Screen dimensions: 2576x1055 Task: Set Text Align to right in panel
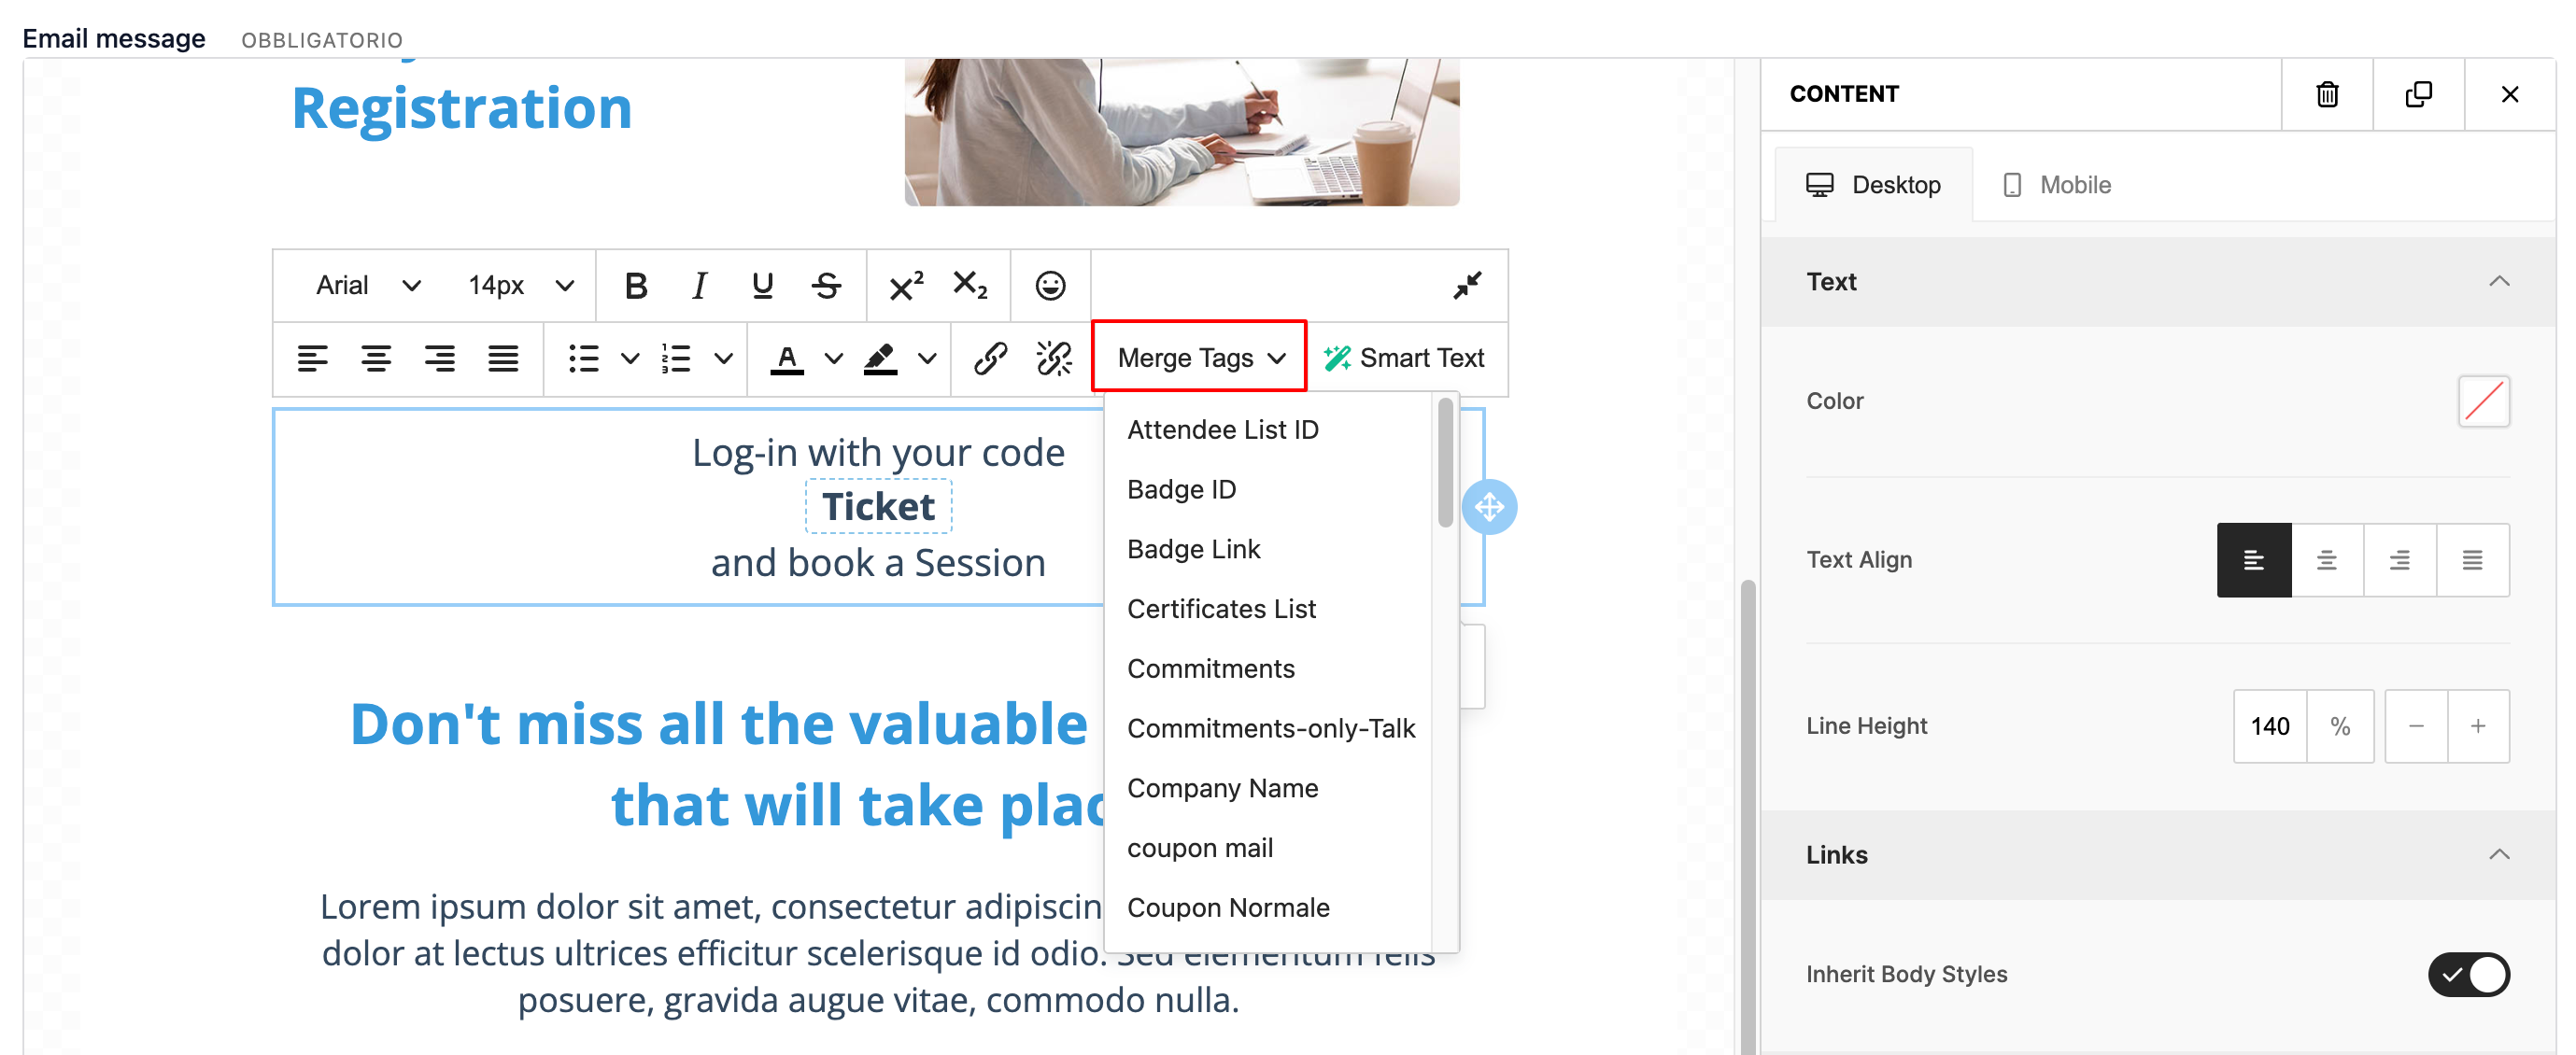(2399, 560)
